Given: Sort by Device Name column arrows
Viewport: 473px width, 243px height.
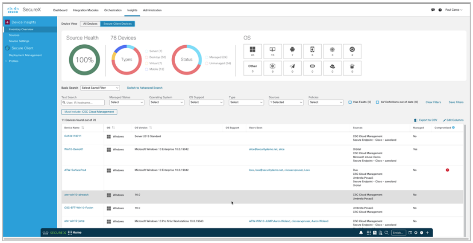Looking at the screenshot, I should 82,127.
